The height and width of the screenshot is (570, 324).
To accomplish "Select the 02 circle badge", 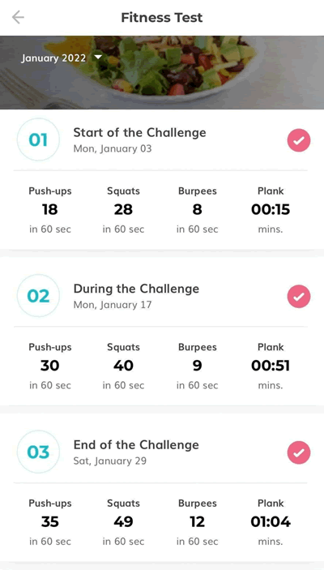I will pos(38,296).
